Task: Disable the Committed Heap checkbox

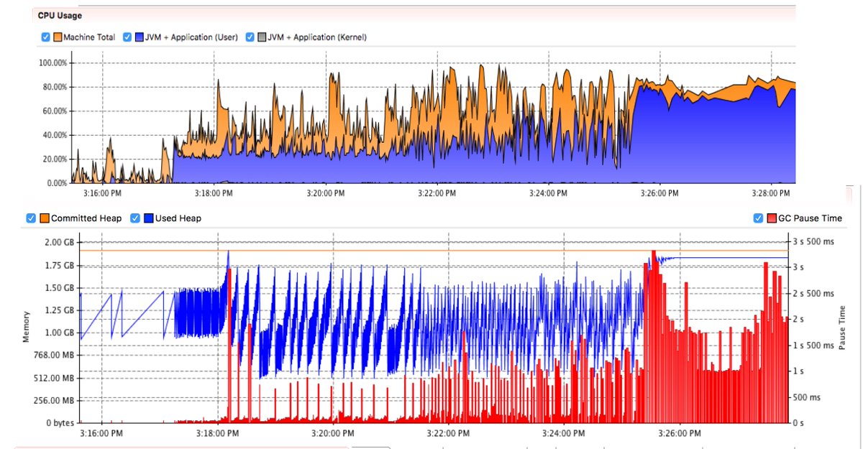Action: [30, 218]
